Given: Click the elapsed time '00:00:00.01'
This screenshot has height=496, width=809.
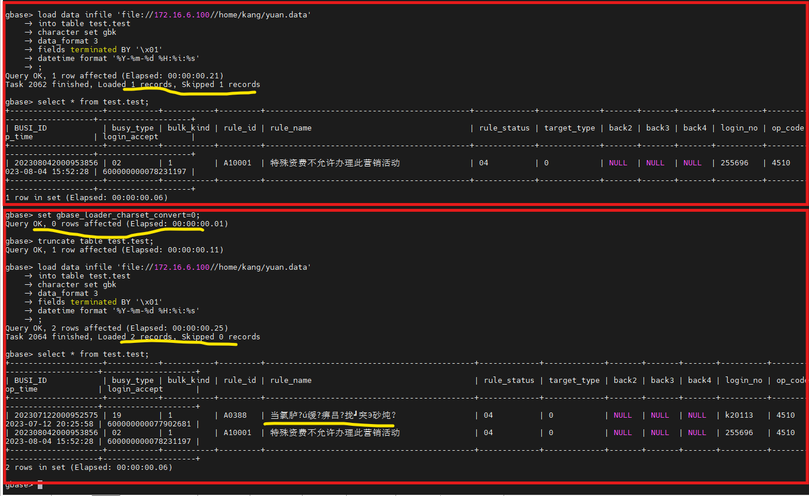Looking at the screenshot, I should [197, 224].
